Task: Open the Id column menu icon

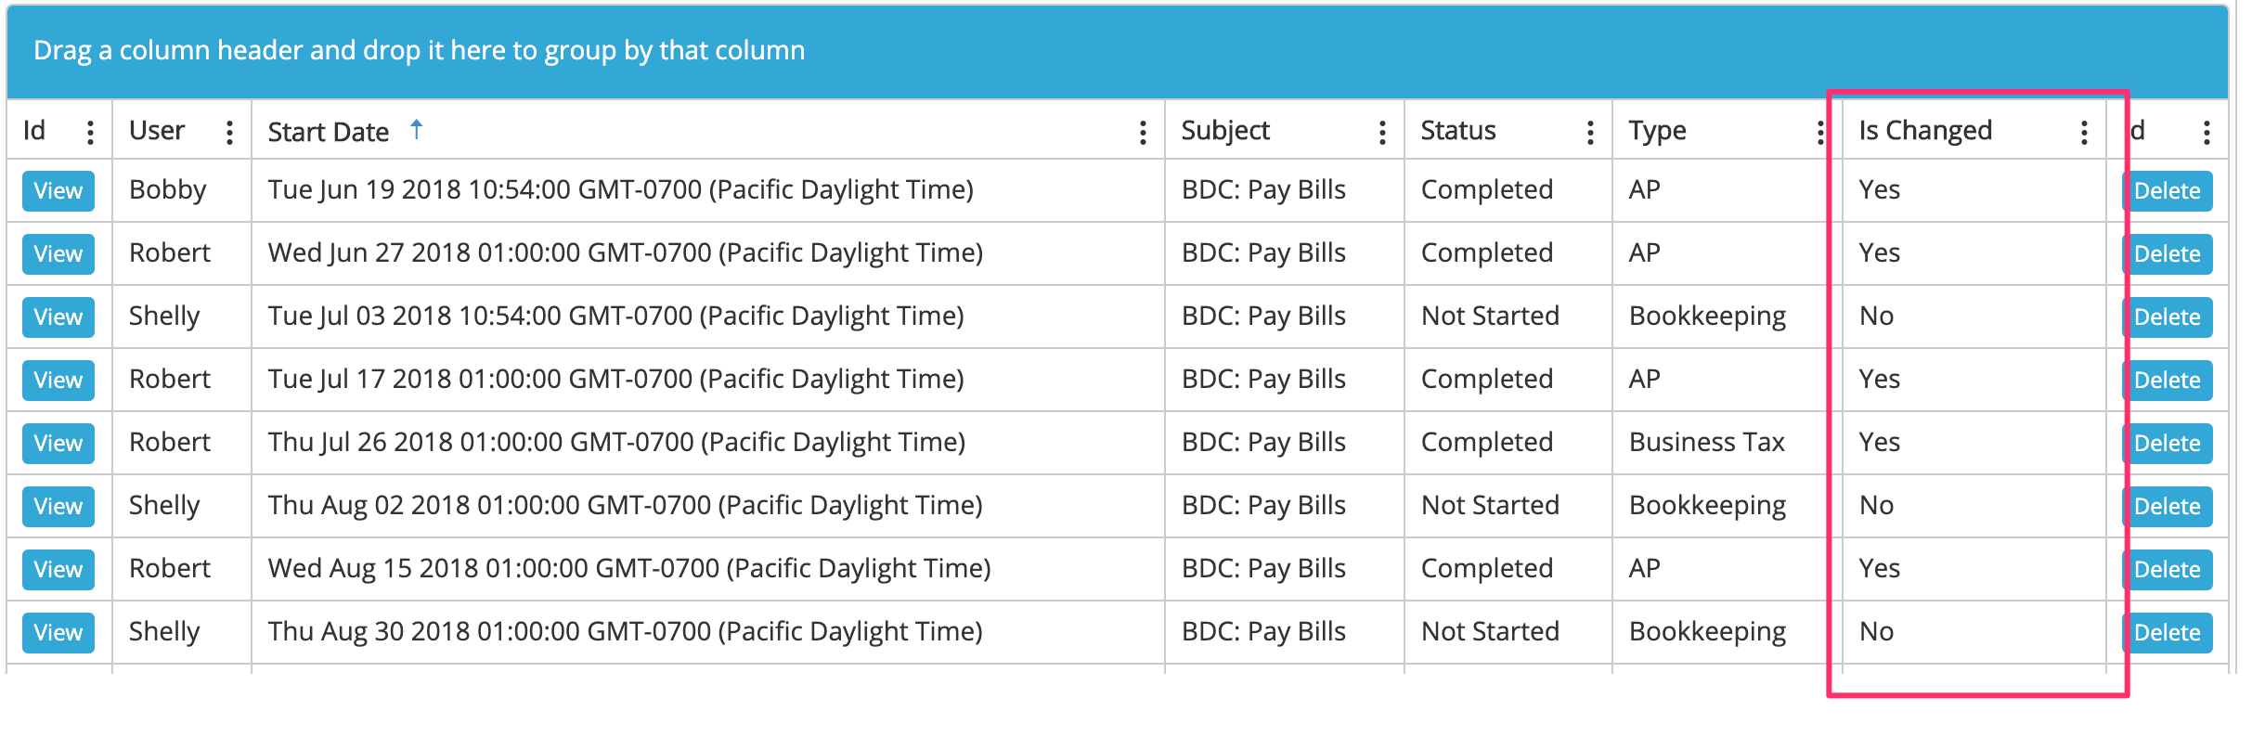Action: click(90, 133)
